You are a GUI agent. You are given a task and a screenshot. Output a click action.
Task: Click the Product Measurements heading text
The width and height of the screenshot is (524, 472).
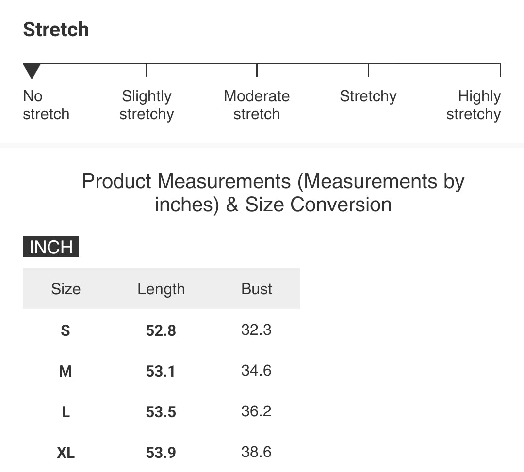tap(273, 193)
